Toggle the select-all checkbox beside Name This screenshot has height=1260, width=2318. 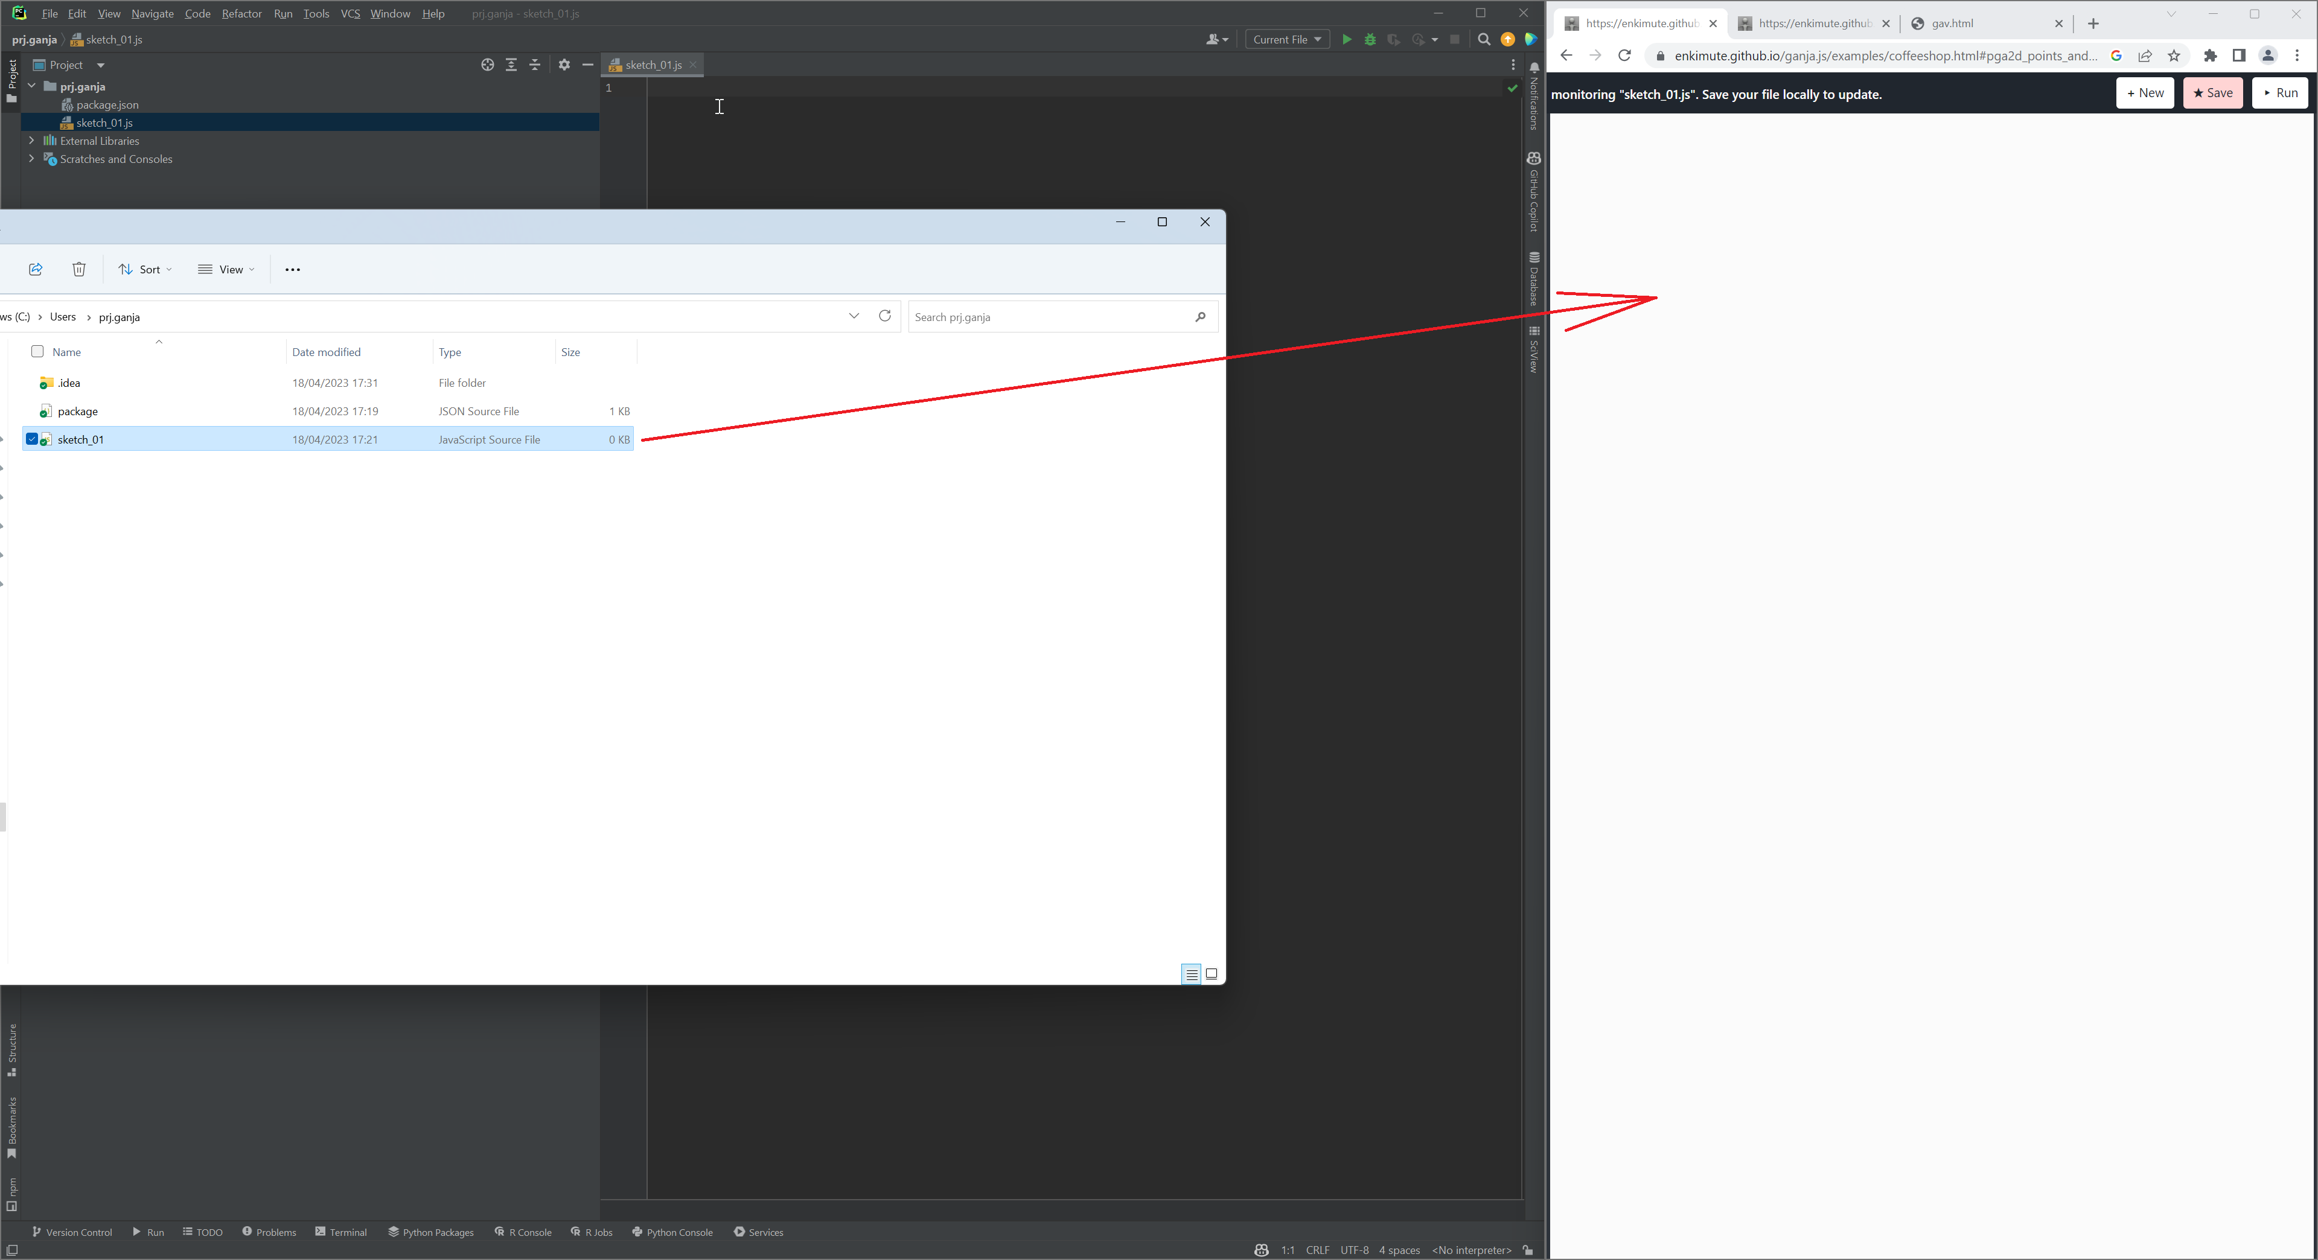click(x=38, y=352)
